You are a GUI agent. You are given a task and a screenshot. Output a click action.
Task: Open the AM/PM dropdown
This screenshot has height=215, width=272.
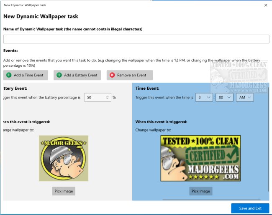coord(245,97)
